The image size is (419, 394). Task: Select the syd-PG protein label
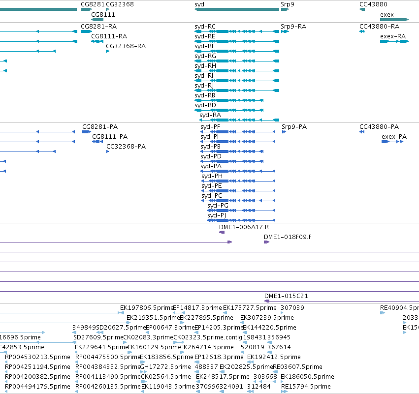click(x=218, y=206)
